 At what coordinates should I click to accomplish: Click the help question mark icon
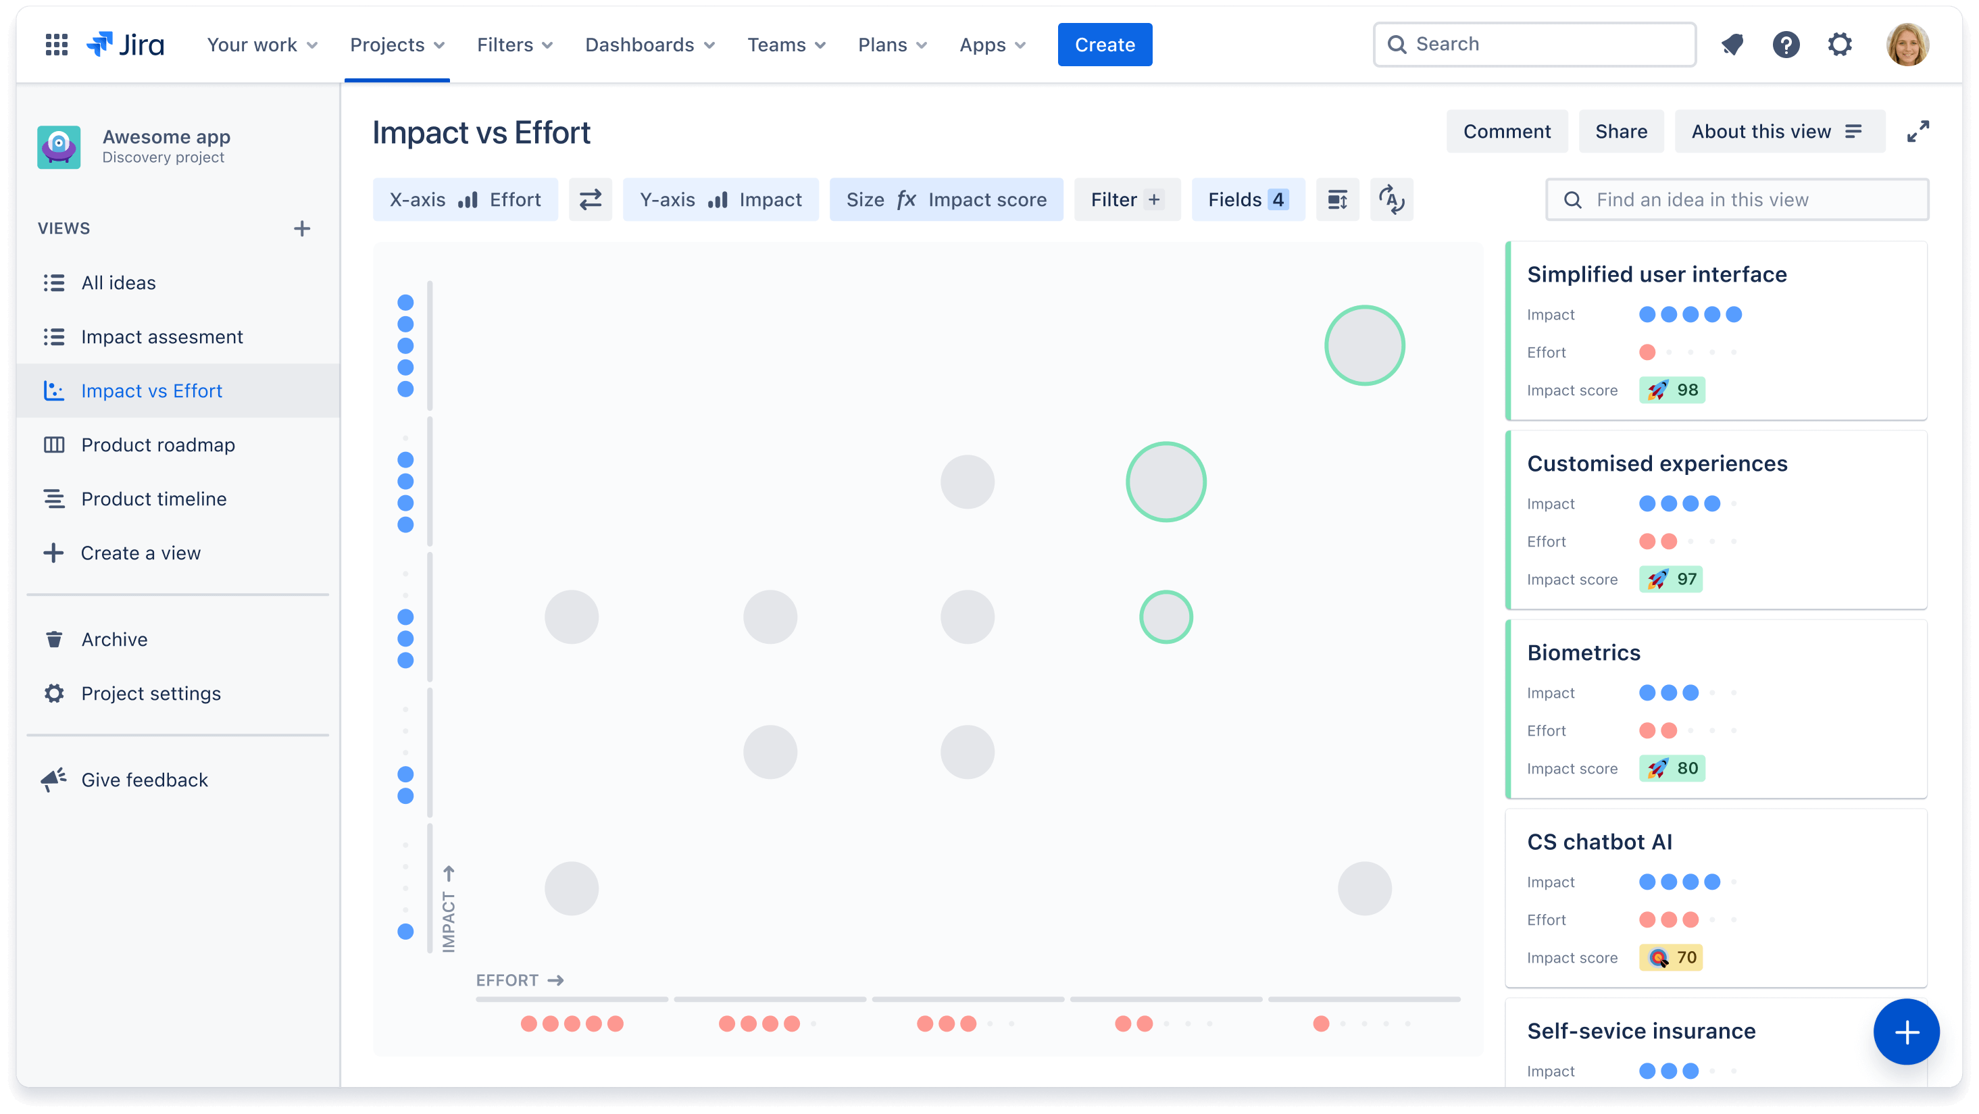click(1786, 43)
